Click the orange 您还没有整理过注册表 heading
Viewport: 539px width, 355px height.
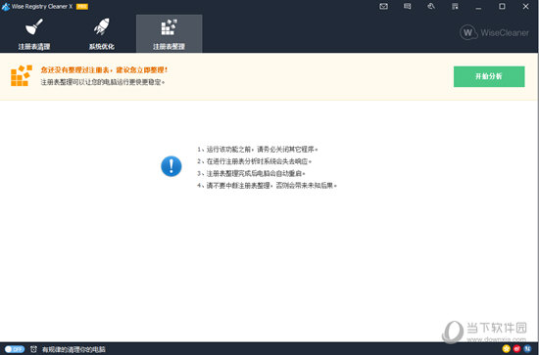point(104,70)
